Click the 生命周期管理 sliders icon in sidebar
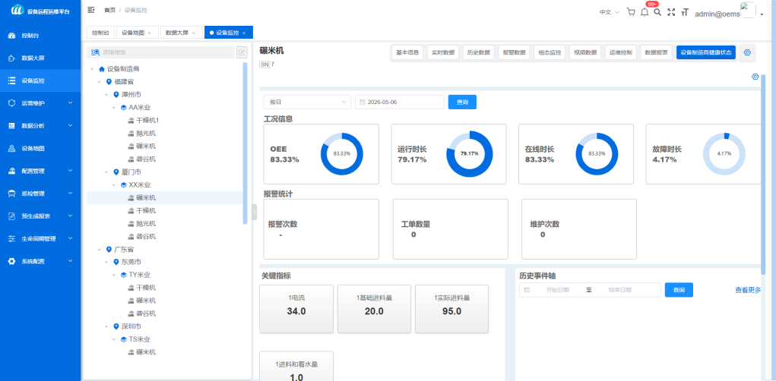The image size is (776, 381). tap(12, 238)
